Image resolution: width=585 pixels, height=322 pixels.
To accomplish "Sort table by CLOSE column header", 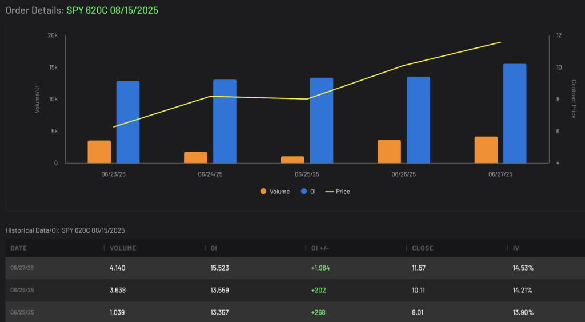I will click(x=423, y=248).
